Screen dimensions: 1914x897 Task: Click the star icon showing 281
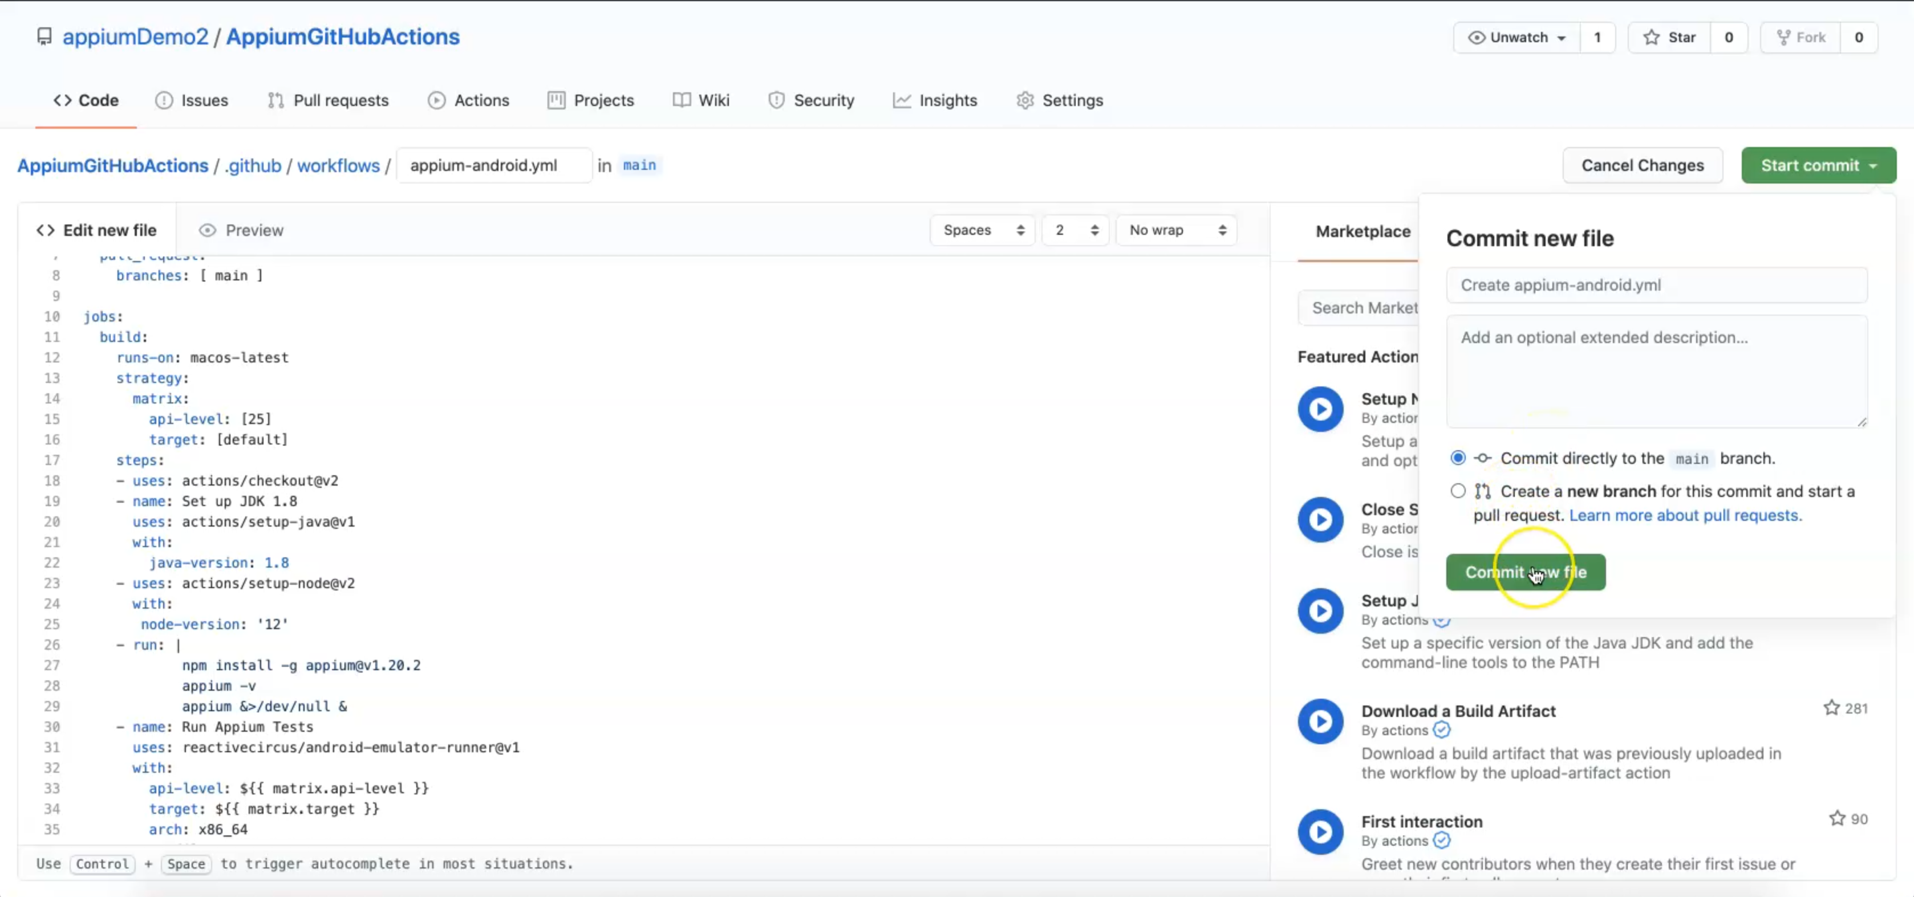coord(1831,708)
